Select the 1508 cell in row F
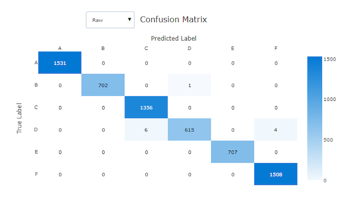The image size is (351, 205). (x=275, y=174)
